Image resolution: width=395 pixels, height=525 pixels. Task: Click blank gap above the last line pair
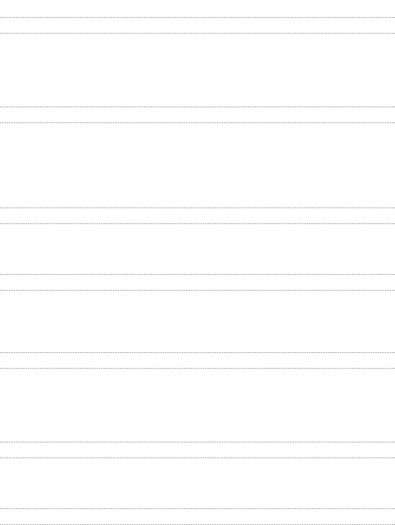(x=197, y=483)
